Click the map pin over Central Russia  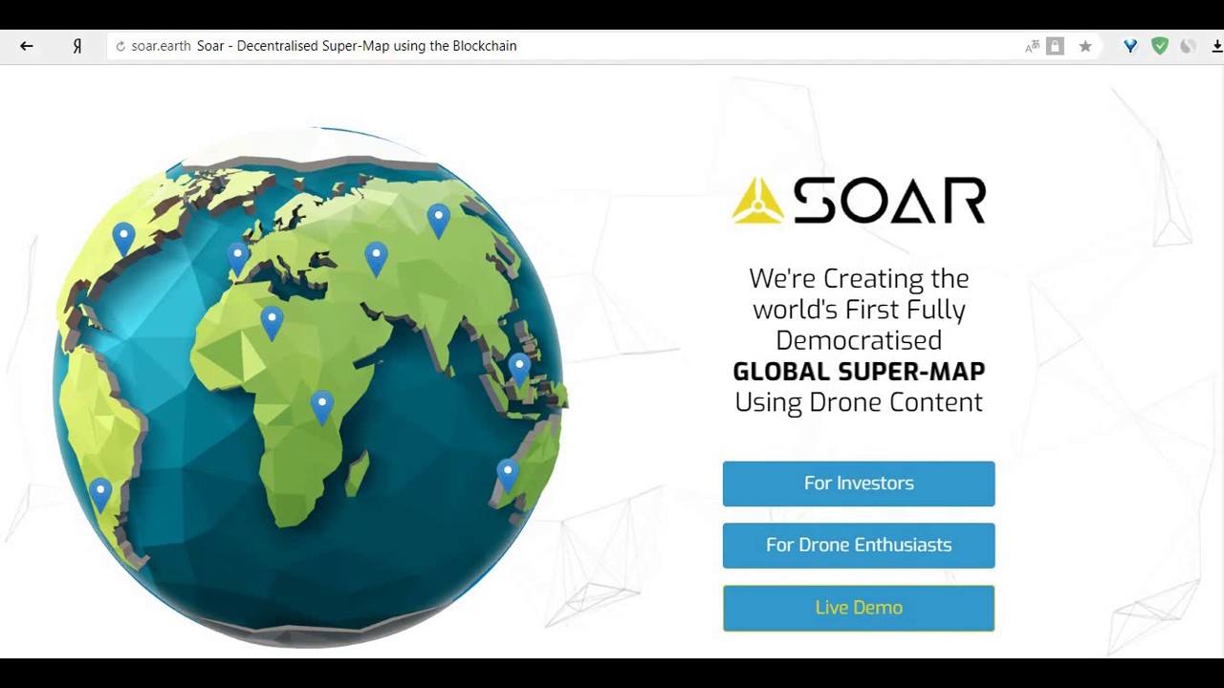click(376, 259)
